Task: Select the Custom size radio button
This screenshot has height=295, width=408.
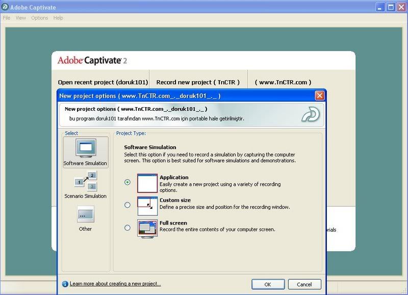Action: [127, 205]
